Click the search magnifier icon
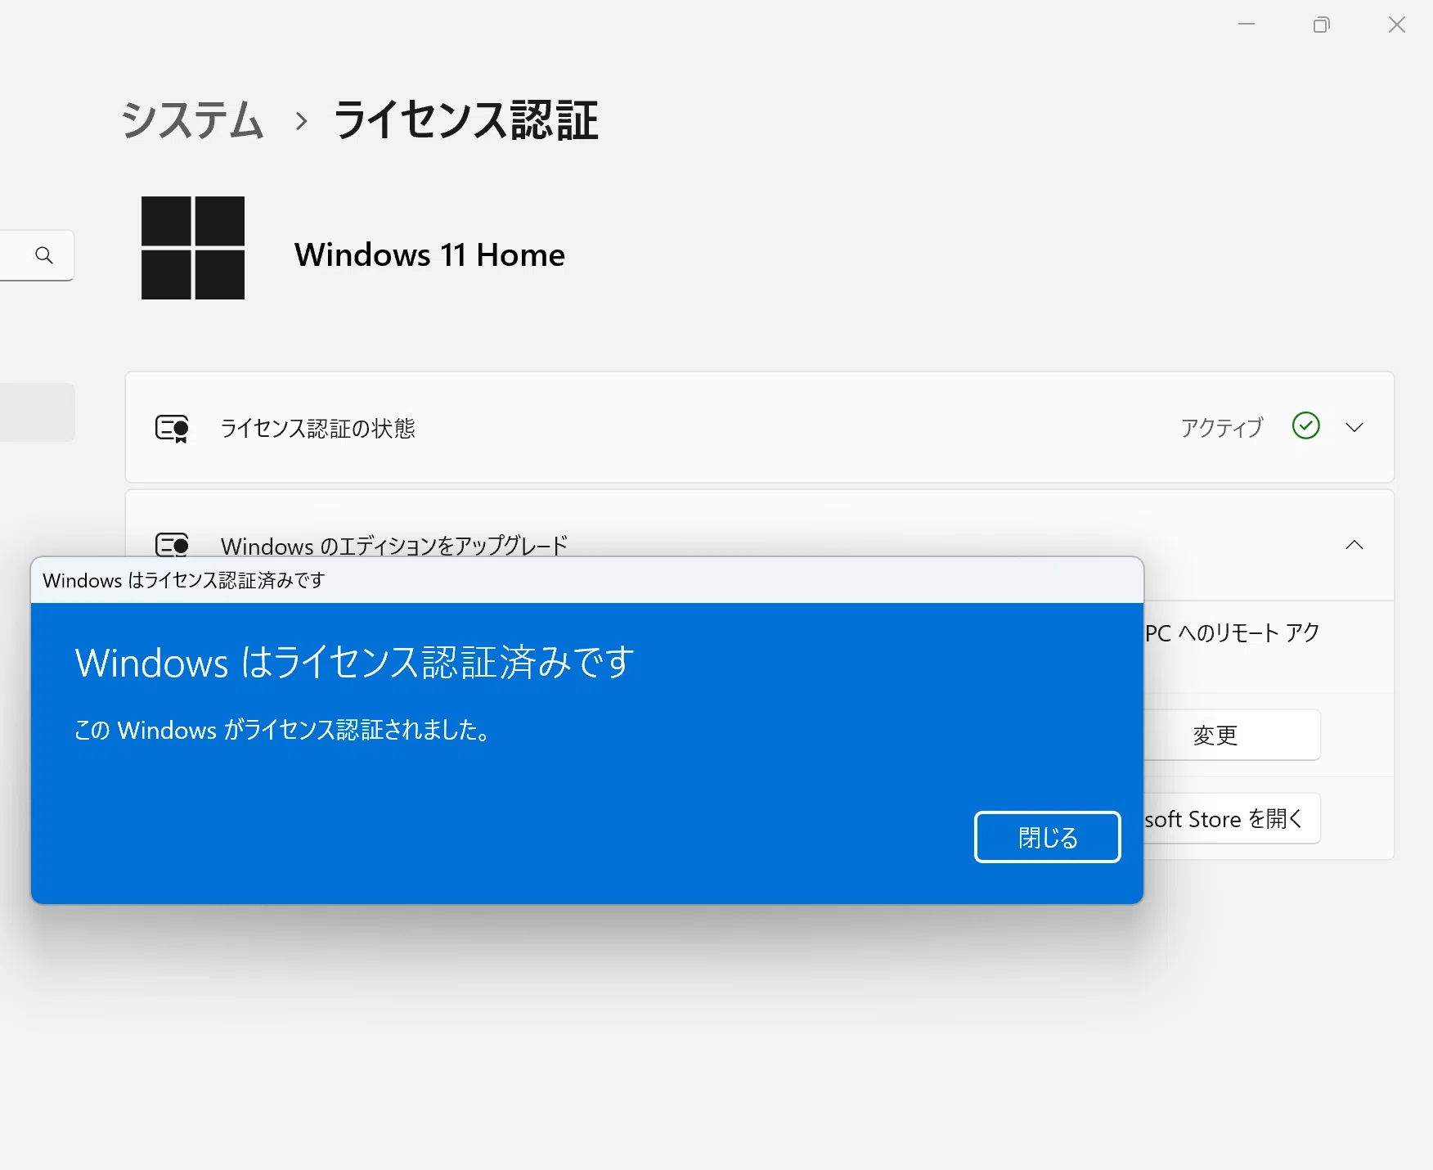The height and width of the screenshot is (1170, 1433). click(44, 255)
